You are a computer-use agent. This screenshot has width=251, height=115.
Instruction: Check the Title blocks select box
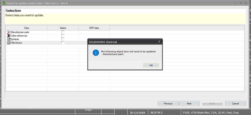63,43
